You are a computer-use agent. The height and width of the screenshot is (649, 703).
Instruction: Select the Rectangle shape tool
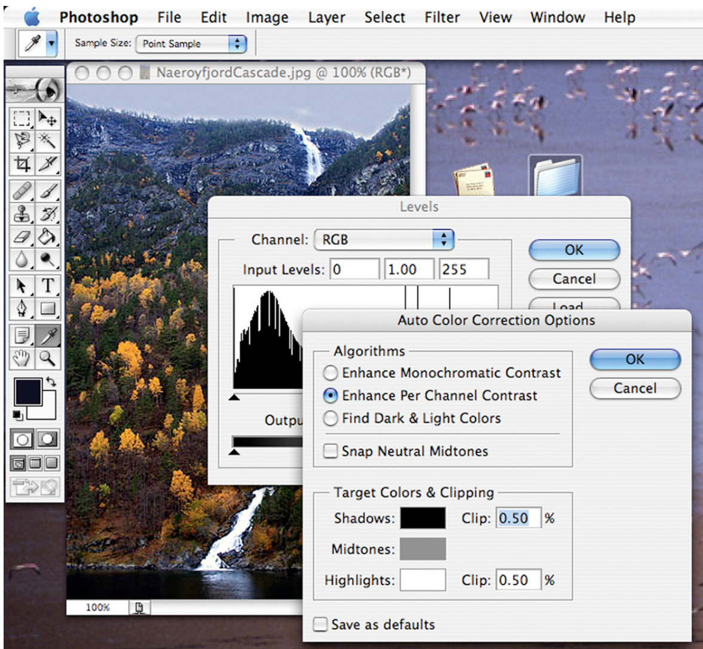(47, 308)
